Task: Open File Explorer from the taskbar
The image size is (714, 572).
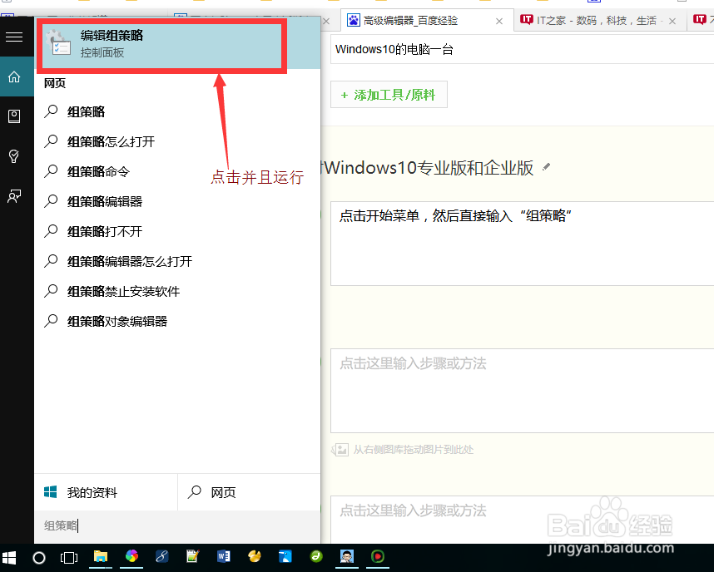Action: pos(101,557)
